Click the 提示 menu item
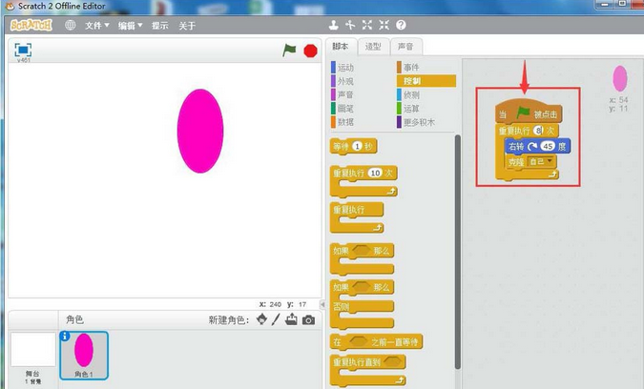This screenshot has width=644, height=389. (x=159, y=26)
